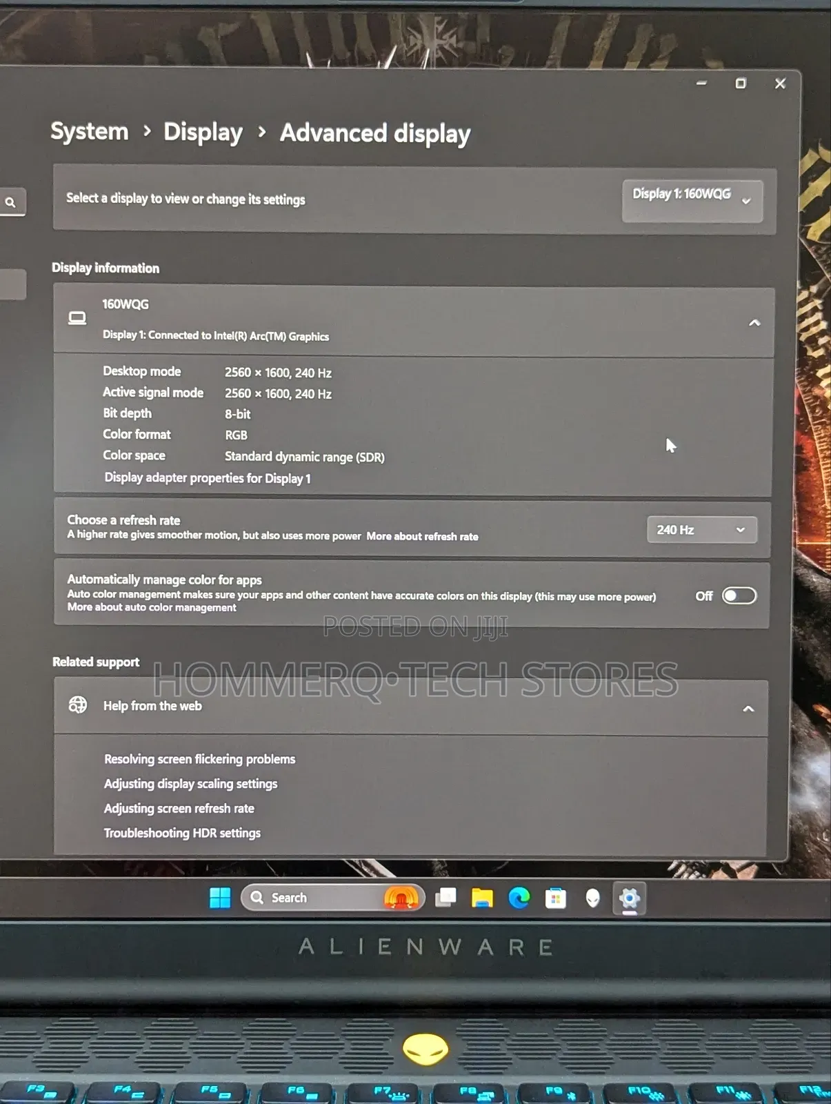Screen dimensions: 831x1104
Task: Open Adjusting display scaling settings help link
Action: [190, 784]
